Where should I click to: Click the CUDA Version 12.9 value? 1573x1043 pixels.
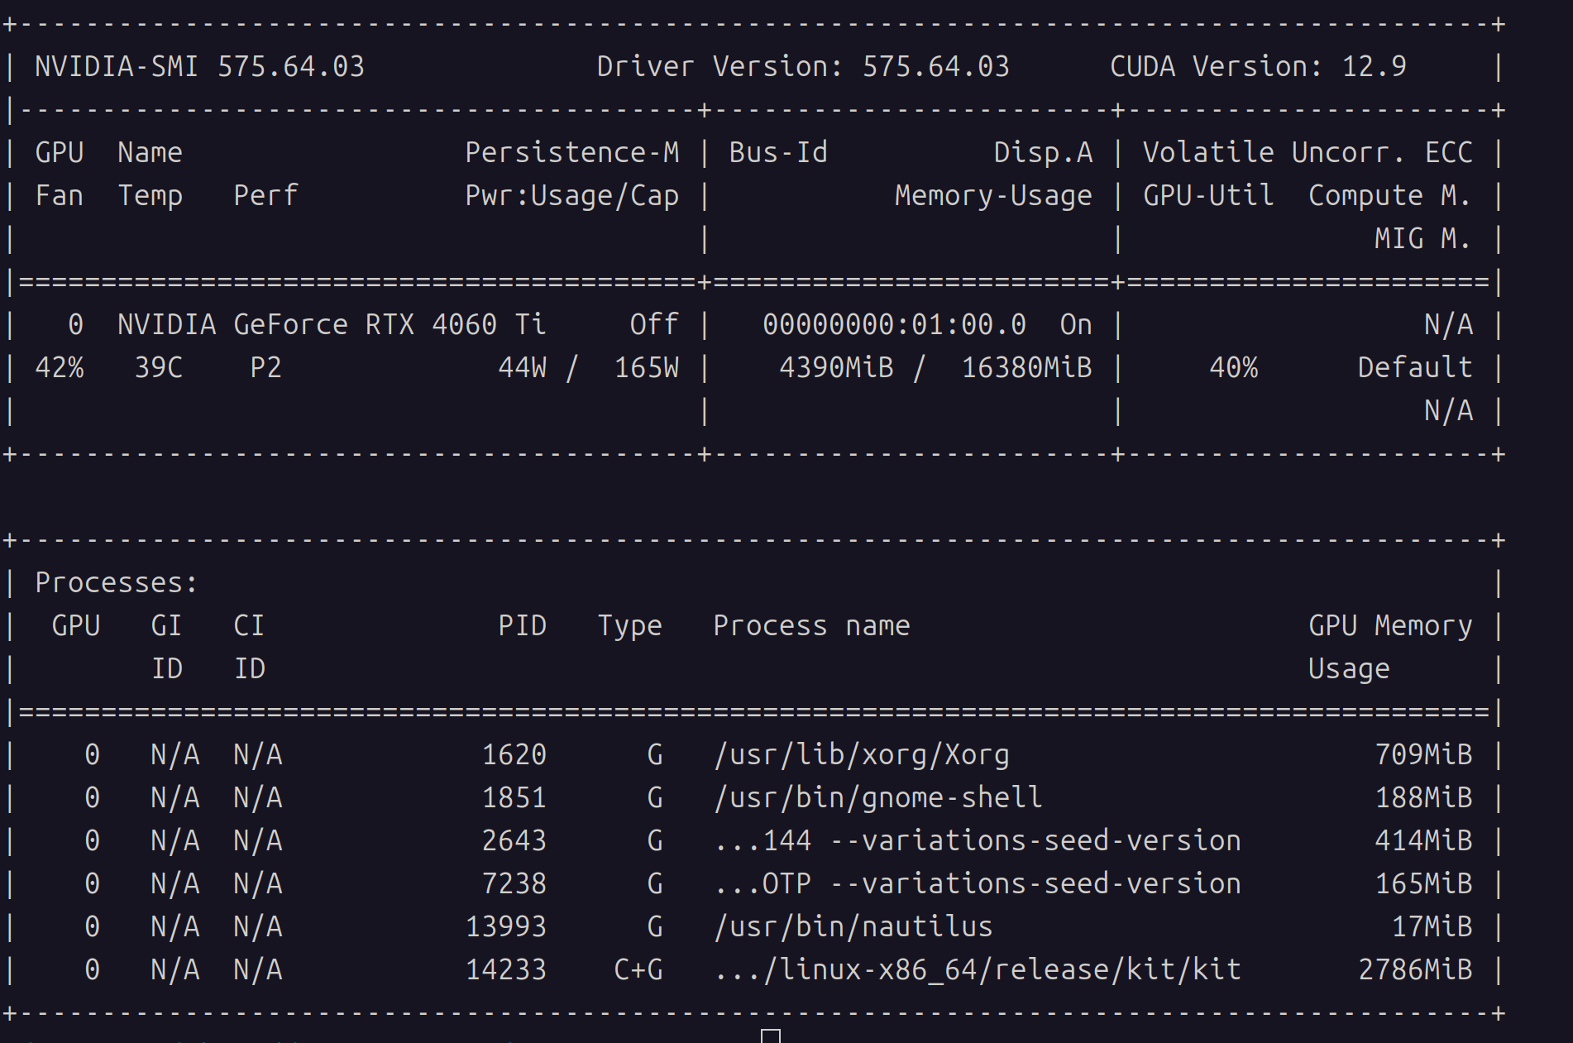pyautogui.click(x=1374, y=66)
